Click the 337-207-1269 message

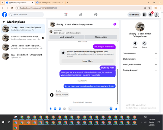[x=62, y=95]
